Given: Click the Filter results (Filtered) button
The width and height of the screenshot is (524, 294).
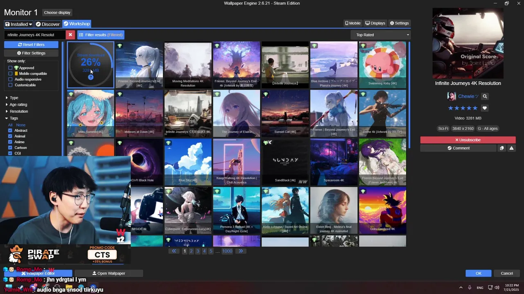Looking at the screenshot, I should 101,35.
